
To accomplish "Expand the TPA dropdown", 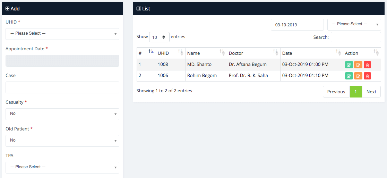I will pyautogui.click(x=62, y=167).
